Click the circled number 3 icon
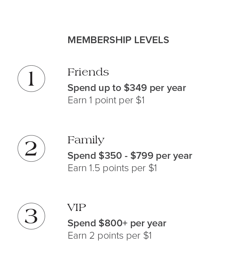Viewport: 237px width, 280px height. coord(31,216)
